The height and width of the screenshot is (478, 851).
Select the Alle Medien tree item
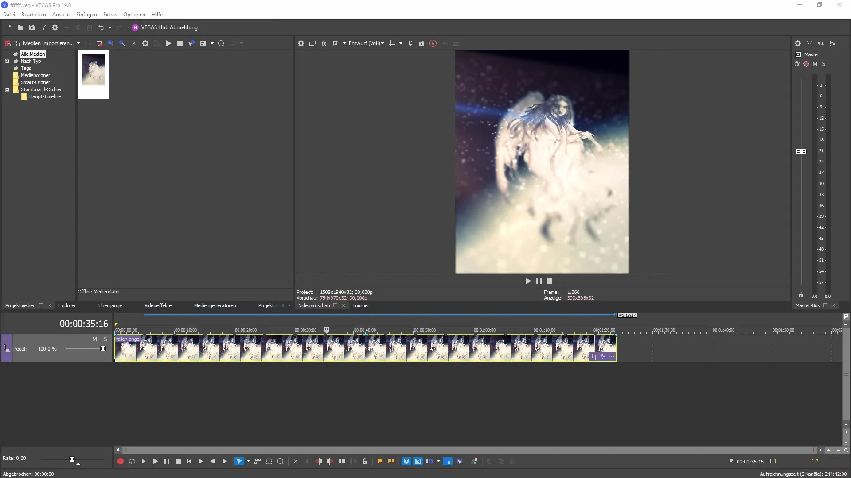click(x=33, y=54)
